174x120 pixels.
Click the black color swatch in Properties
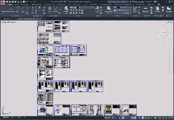tap(118, 8)
